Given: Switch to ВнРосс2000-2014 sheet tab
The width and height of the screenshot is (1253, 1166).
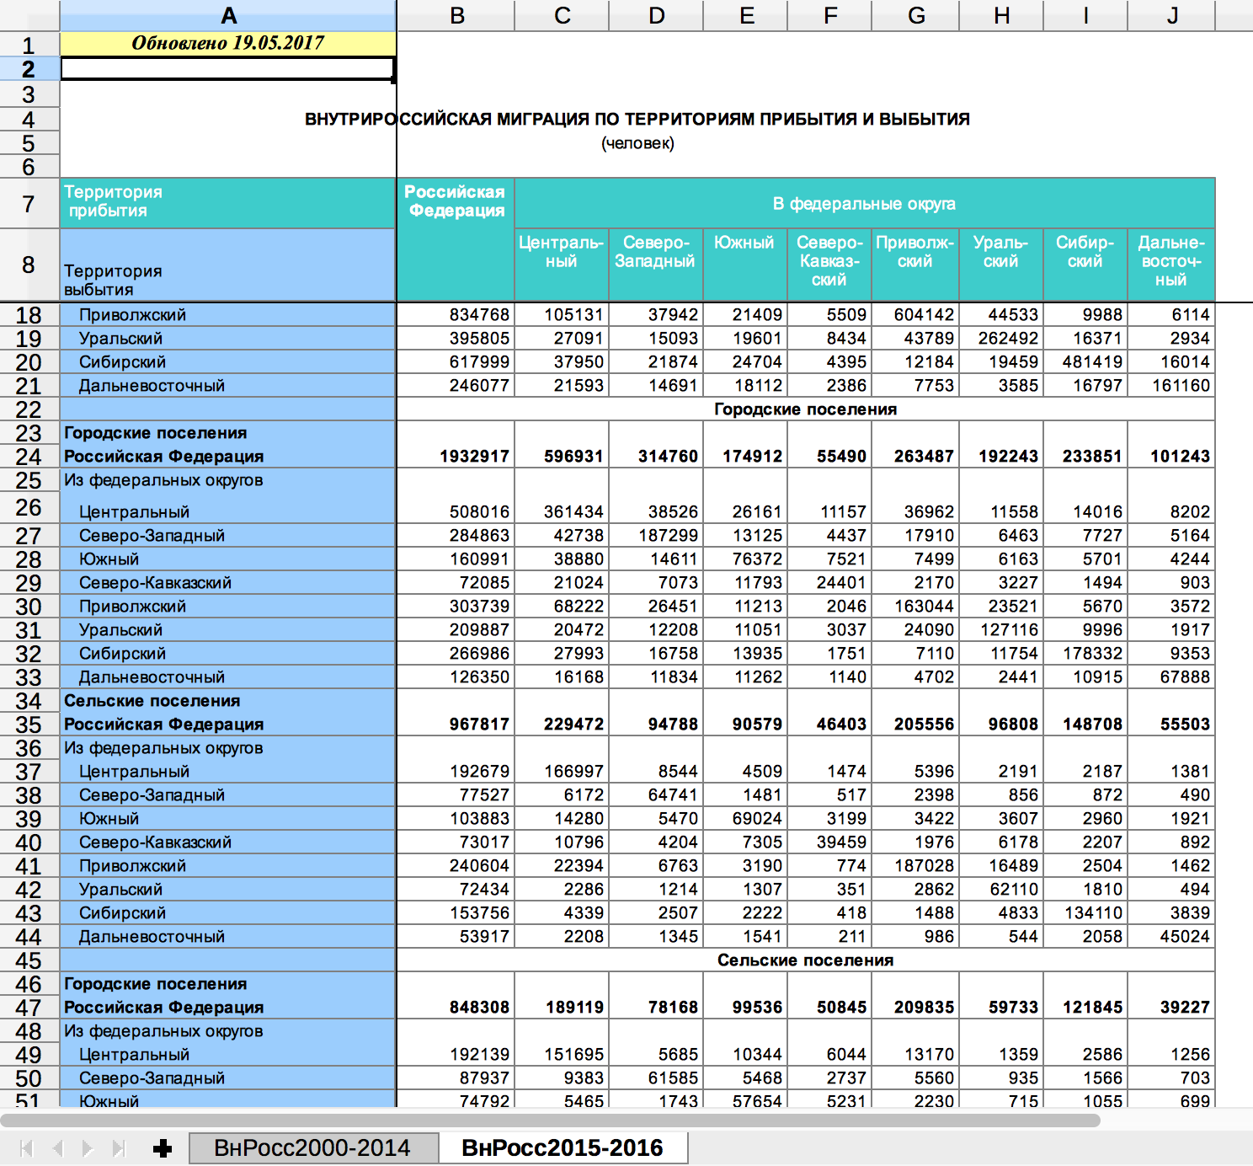Looking at the screenshot, I should coord(312,1148).
